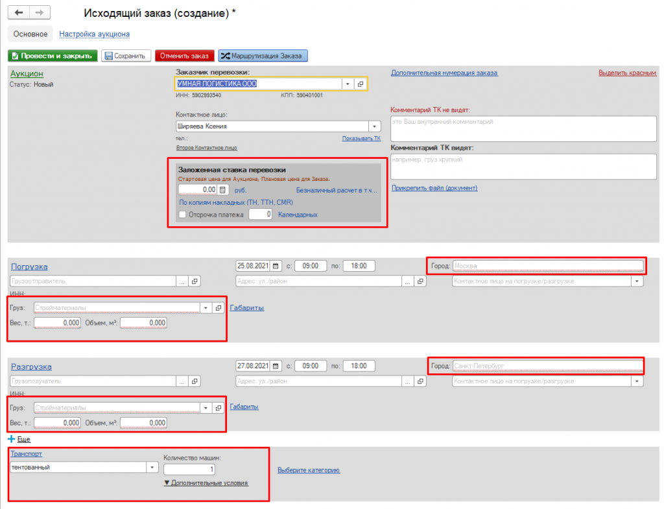Open the Погрузка section link

click(x=29, y=266)
